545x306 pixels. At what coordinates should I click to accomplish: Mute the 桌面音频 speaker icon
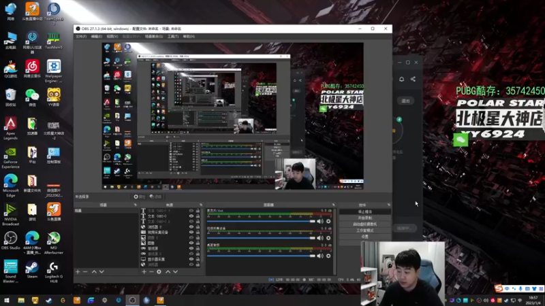(320, 256)
